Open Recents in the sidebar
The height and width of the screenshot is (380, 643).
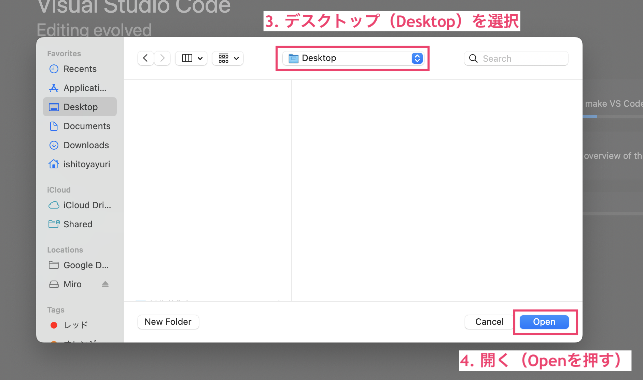[x=80, y=69]
